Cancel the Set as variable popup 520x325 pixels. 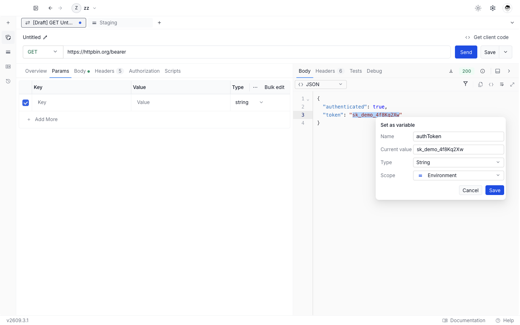coord(470,190)
